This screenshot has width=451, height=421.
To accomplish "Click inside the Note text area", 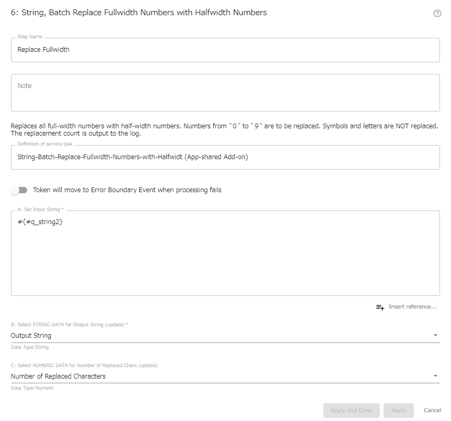I will (225, 92).
